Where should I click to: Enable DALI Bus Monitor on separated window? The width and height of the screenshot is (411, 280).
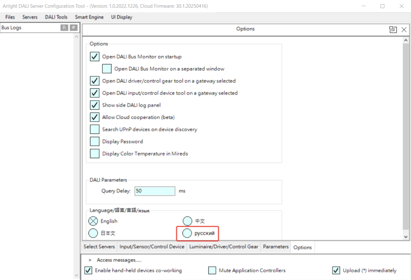107,69
